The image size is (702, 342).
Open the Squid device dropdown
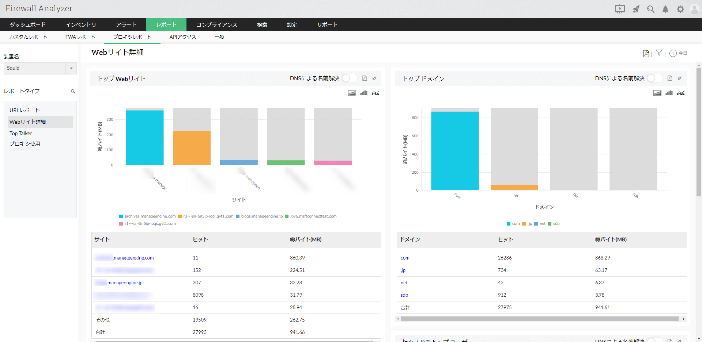40,68
